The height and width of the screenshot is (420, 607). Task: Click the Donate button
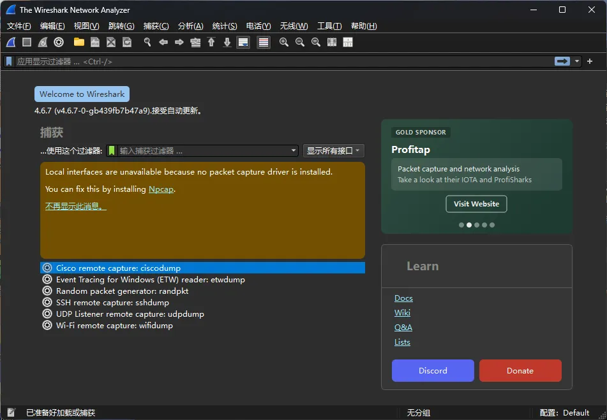point(520,370)
